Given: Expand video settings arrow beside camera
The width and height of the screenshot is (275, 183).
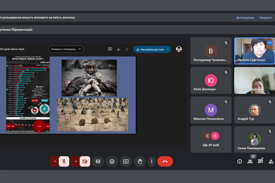Looking at the screenshot, I should click(x=76, y=161).
